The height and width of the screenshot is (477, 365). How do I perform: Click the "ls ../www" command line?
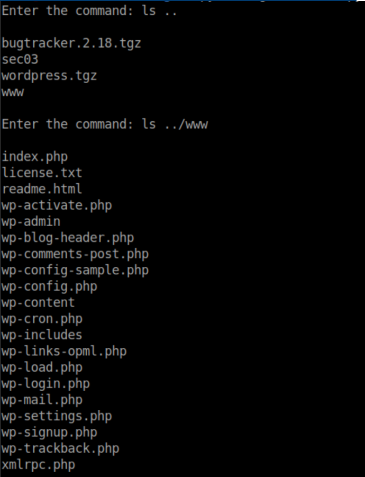[x=104, y=124]
